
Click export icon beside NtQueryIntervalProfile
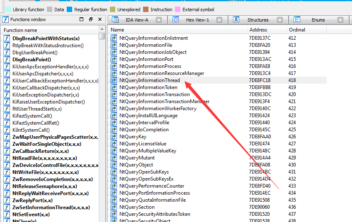click(114, 123)
